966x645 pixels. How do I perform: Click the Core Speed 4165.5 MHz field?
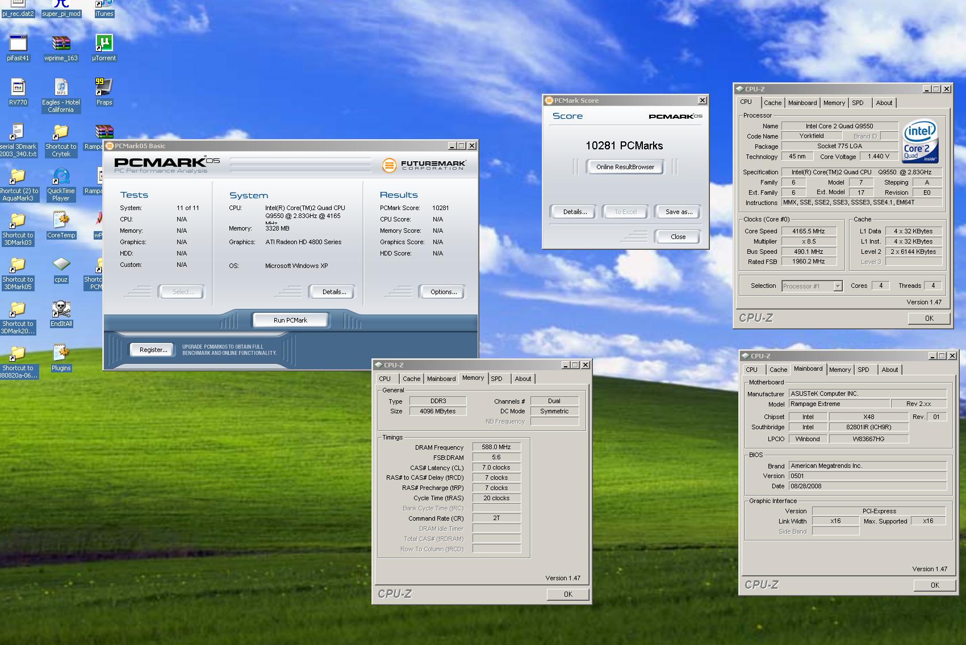coord(809,231)
